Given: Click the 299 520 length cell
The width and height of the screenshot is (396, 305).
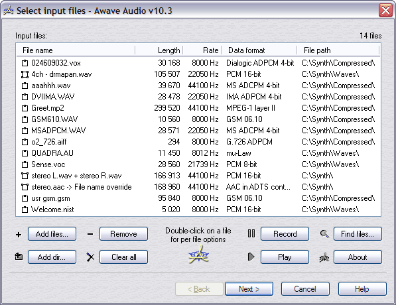Looking at the screenshot, I should click(x=167, y=108).
